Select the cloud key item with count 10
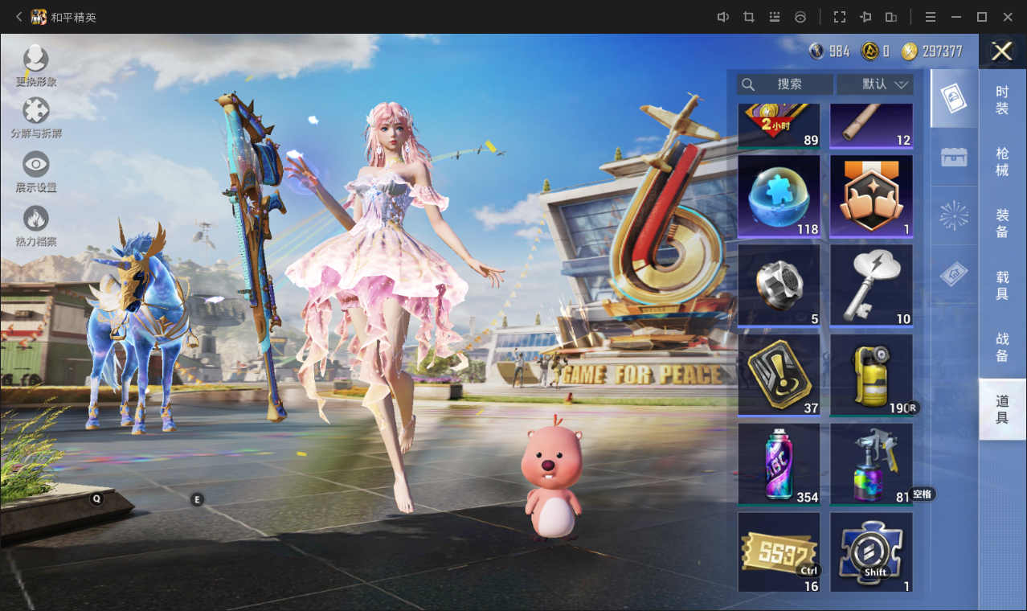Image resolution: width=1027 pixels, height=611 pixels. pos(871,285)
